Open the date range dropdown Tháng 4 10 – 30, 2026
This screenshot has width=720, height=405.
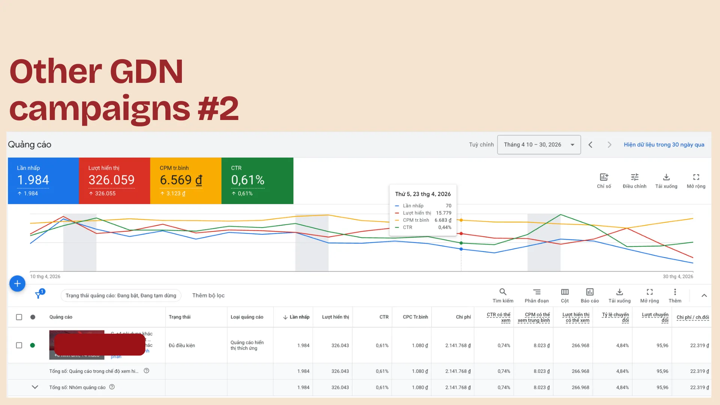(x=539, y=145)
